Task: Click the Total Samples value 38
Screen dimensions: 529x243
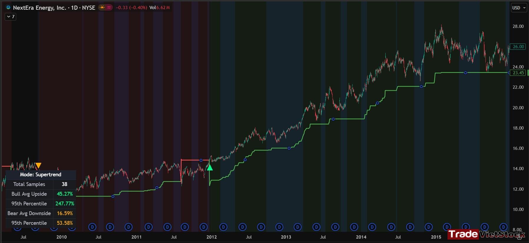Action: (x=65, y=184)
